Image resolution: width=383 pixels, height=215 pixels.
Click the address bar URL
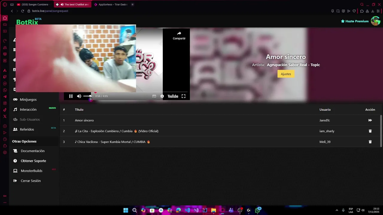(x=50, y=11)
